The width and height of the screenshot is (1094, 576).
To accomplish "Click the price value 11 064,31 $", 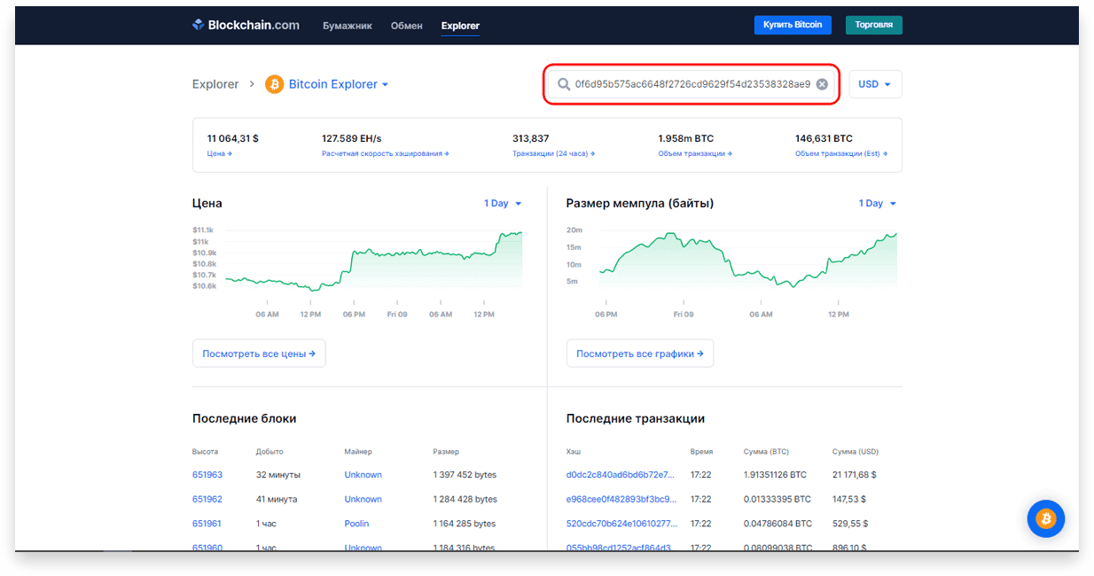I will point(233,138).
